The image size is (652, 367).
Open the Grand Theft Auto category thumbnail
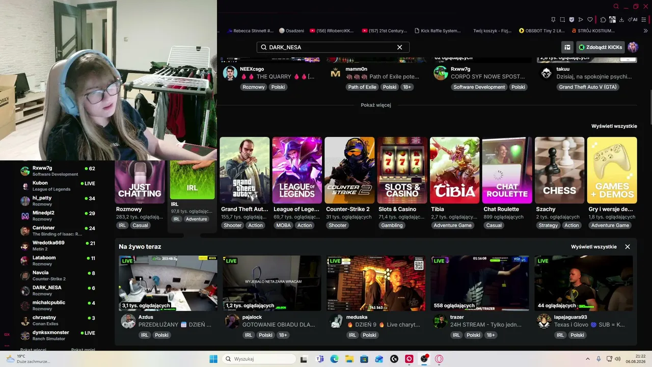click(x=244, y=170)
